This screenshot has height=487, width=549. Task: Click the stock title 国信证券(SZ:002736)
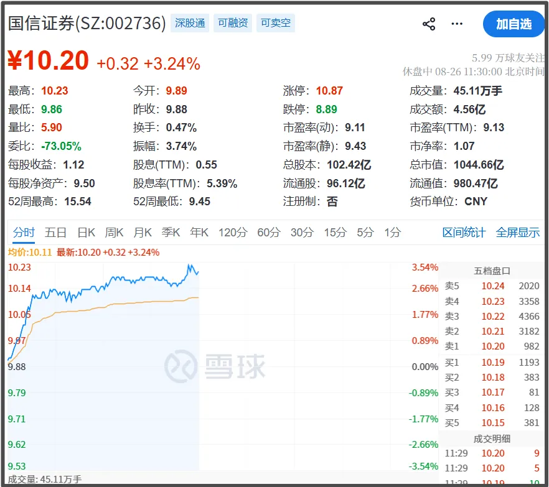pyautogui.click(x=87, y=24)
